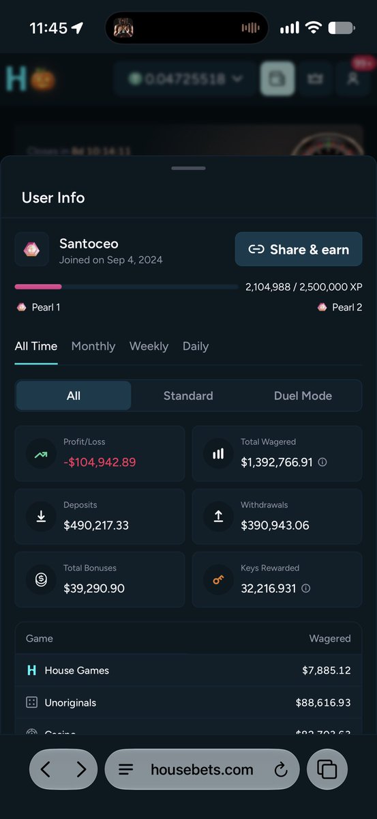Click the Share & earn button
Viewport: 377px width, 819px height.
(299, 249)
